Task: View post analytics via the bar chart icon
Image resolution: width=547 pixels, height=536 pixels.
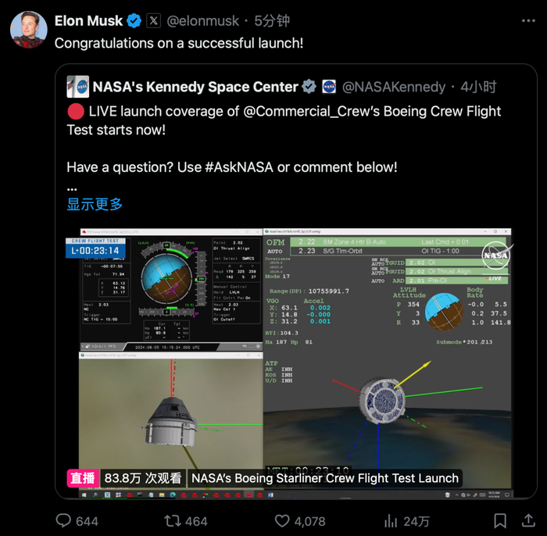Action: (391, 520)
